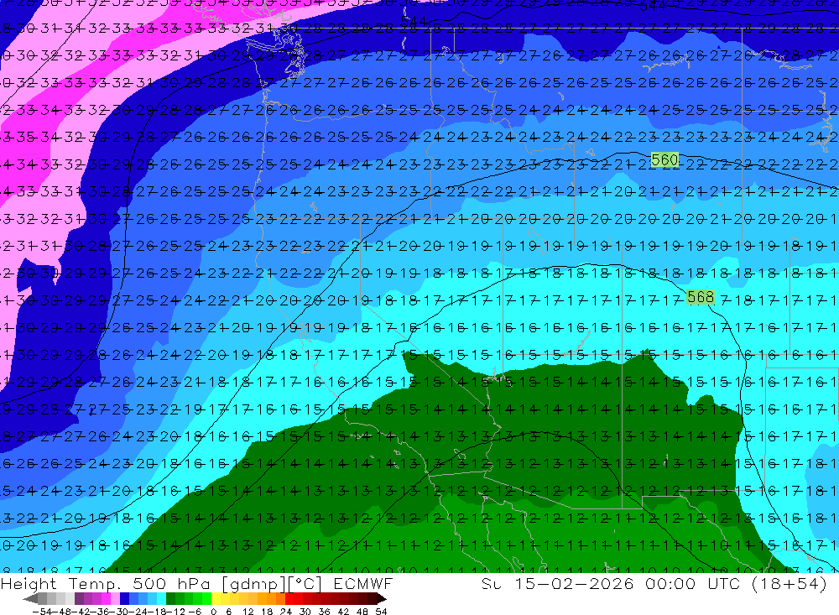Screen dimensions: 839x615
Task: Pick the bright red legend swatch
Action: (x=289, y=598)
